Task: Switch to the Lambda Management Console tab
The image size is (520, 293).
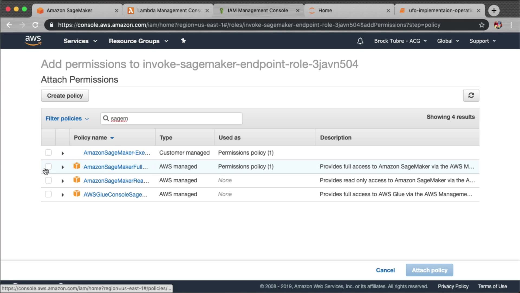Action: click(x=169, y=10)
